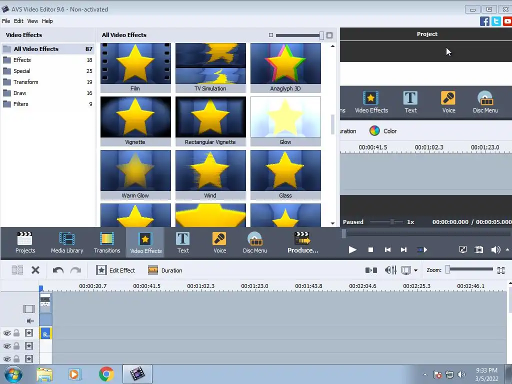512x384 pixels.
Task: Lock the third effects track
Action: tap(16, 359)
